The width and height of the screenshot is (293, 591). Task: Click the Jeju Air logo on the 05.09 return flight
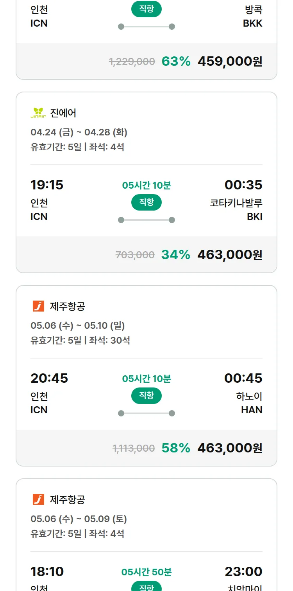(38, 499)
